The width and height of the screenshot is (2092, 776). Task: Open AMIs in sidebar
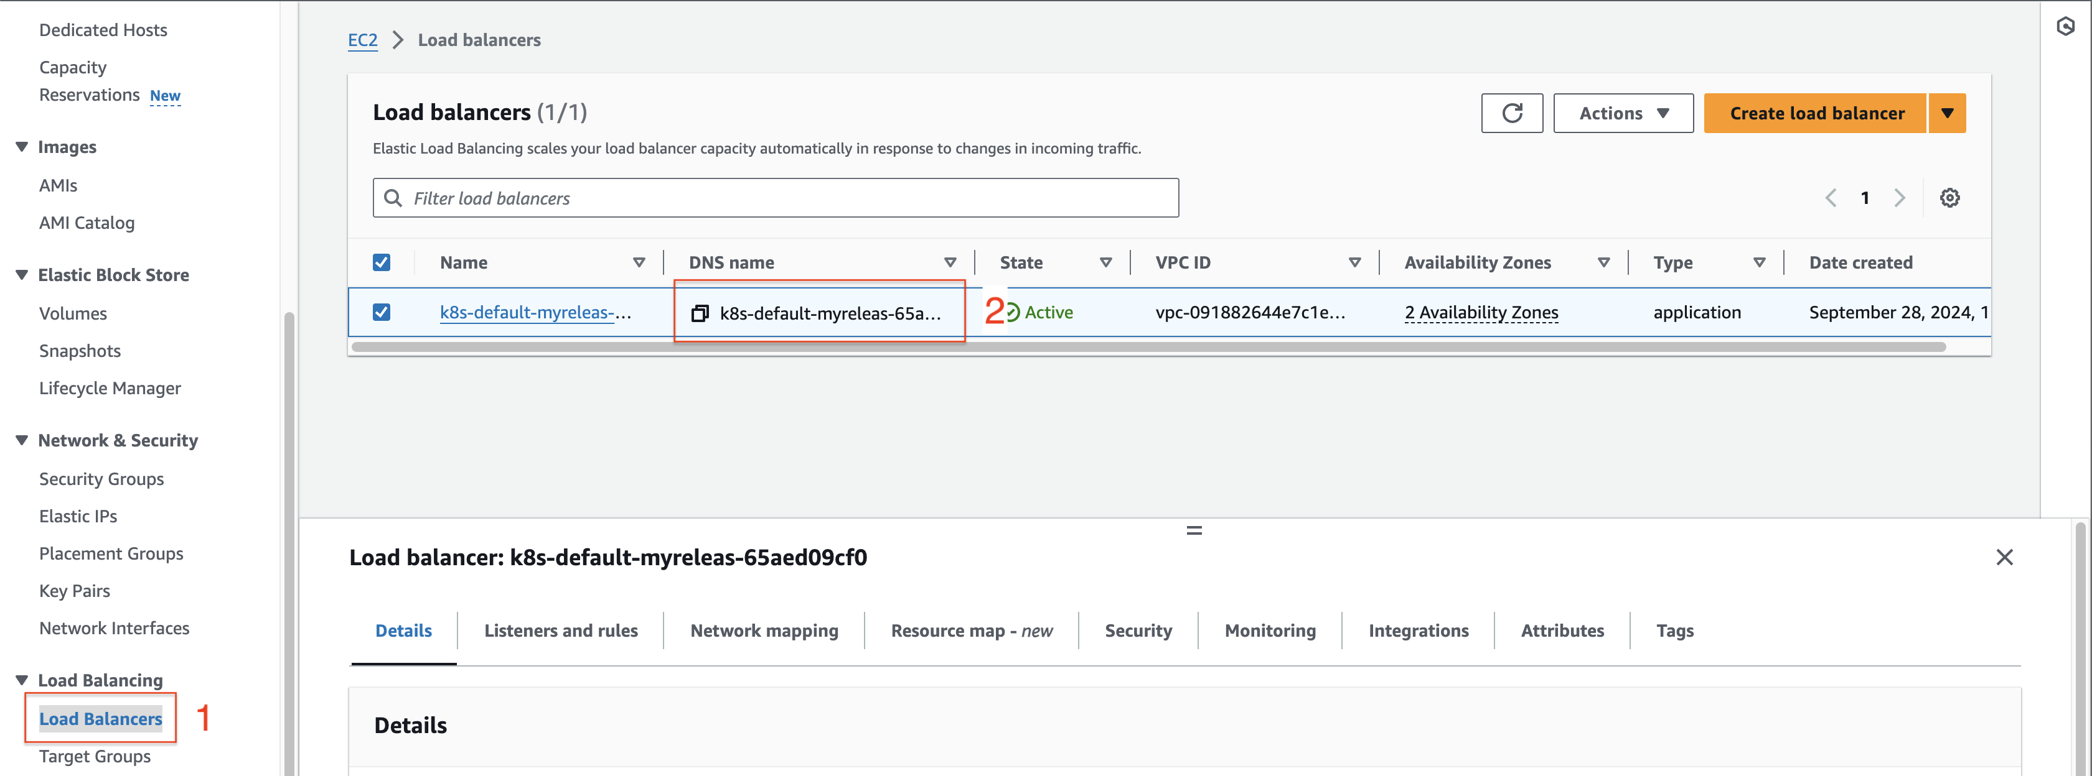point(59,185)
